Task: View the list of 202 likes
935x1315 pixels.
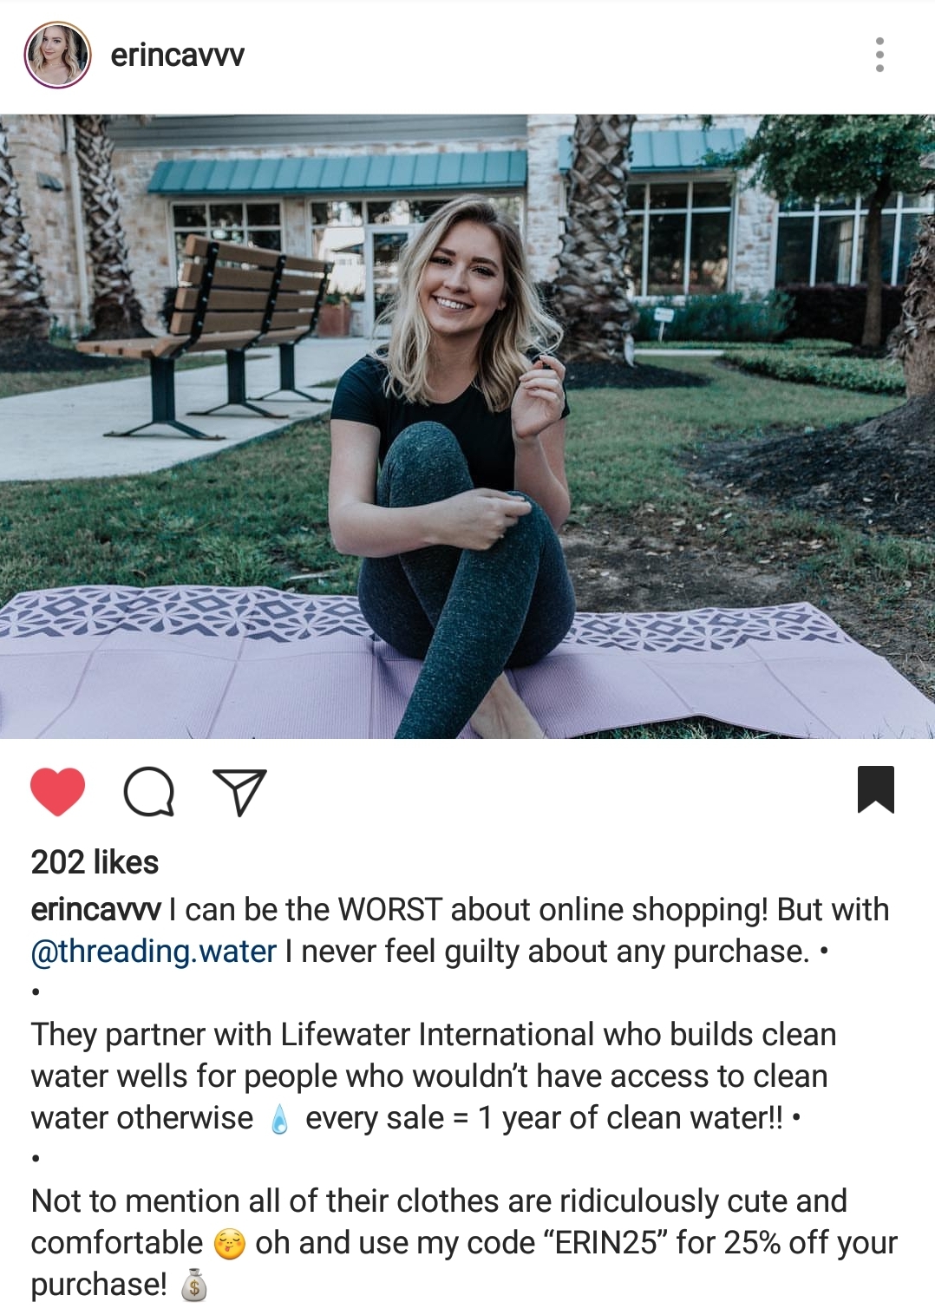Action: (x=95, y=862)
